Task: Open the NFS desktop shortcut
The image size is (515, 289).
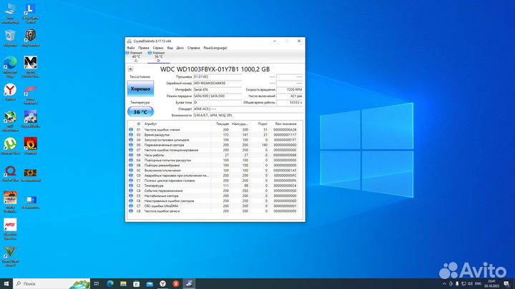Action: [x=10, y=229]
